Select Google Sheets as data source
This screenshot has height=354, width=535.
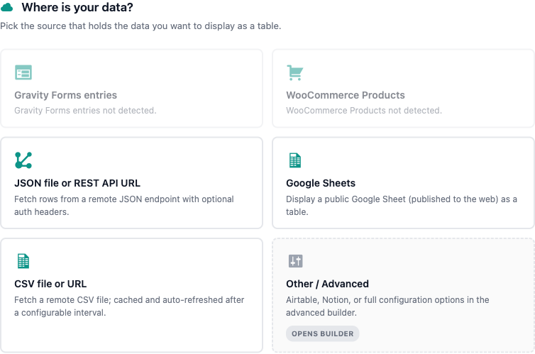coord(403,183)
